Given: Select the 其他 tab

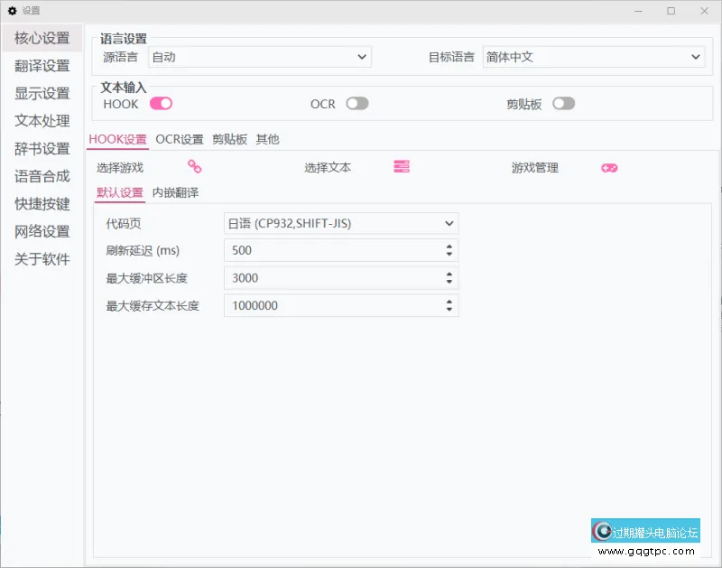Looking at the screenshot, I should tap(267, 139).
